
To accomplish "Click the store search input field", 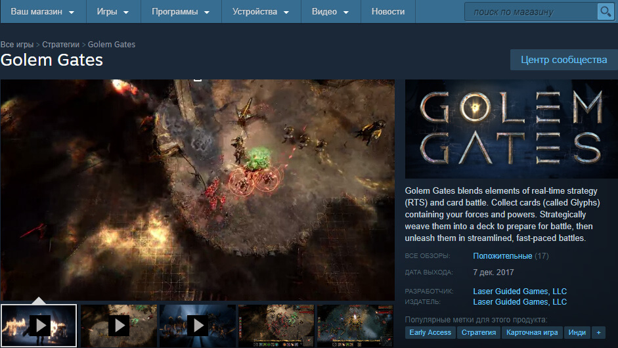I will click(531, 12).
